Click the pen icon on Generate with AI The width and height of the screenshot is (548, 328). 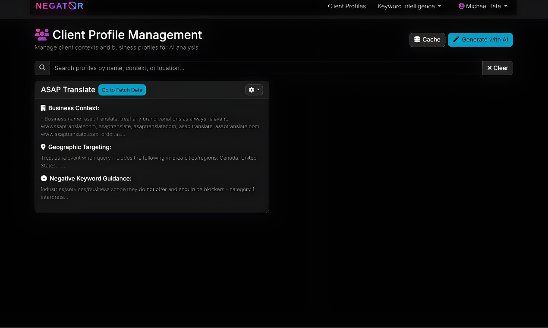[456, 40]
